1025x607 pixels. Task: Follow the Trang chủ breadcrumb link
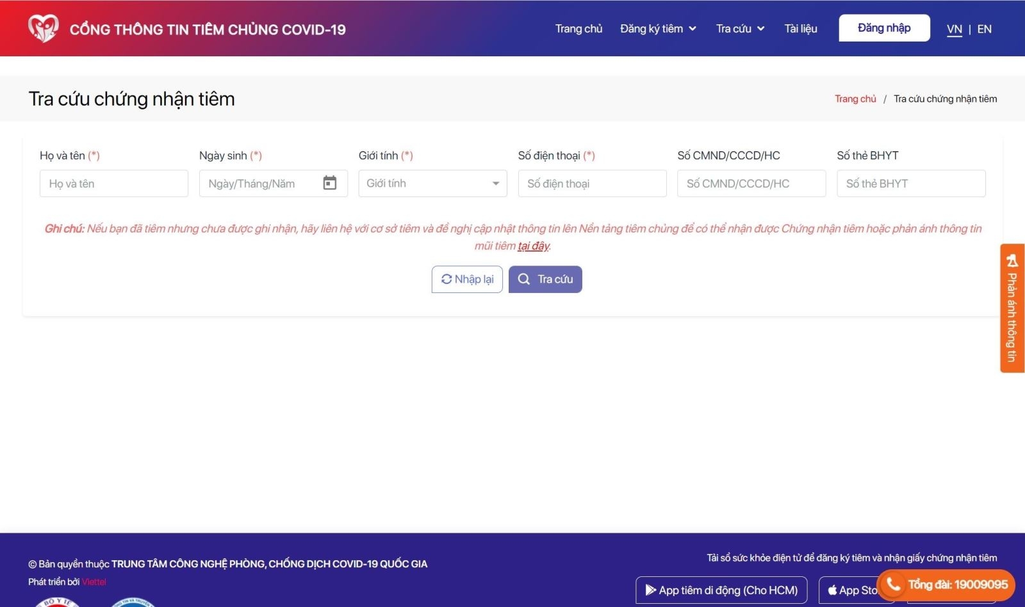[x=855, y=99]
